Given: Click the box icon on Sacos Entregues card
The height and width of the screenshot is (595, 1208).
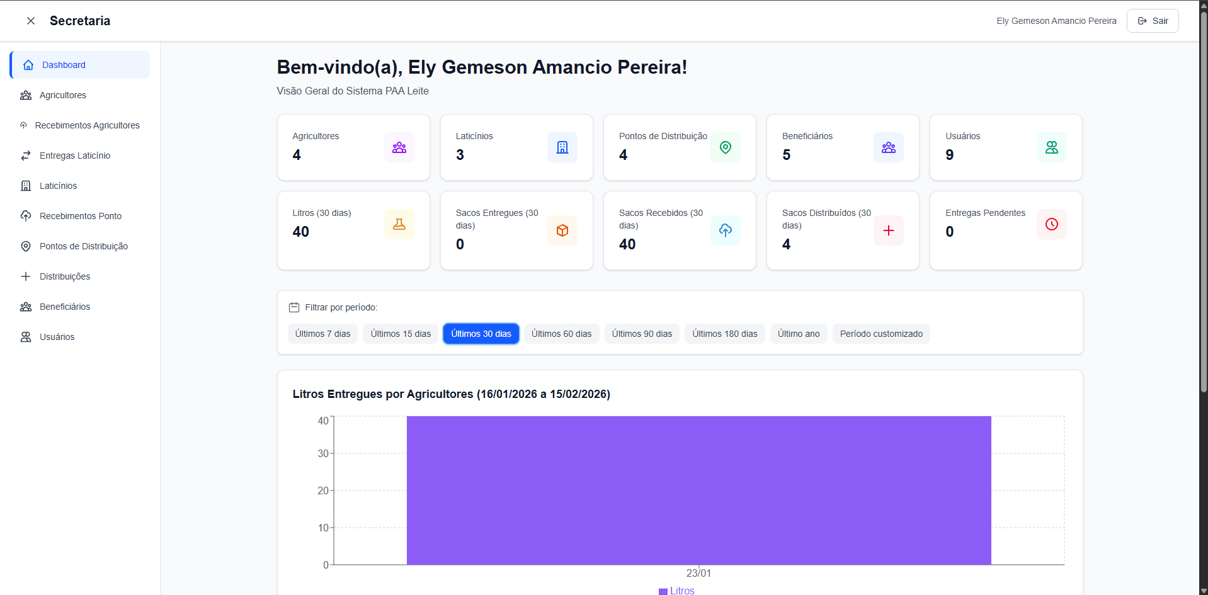Looking at the screenshot, I should [x=562, y=230].
